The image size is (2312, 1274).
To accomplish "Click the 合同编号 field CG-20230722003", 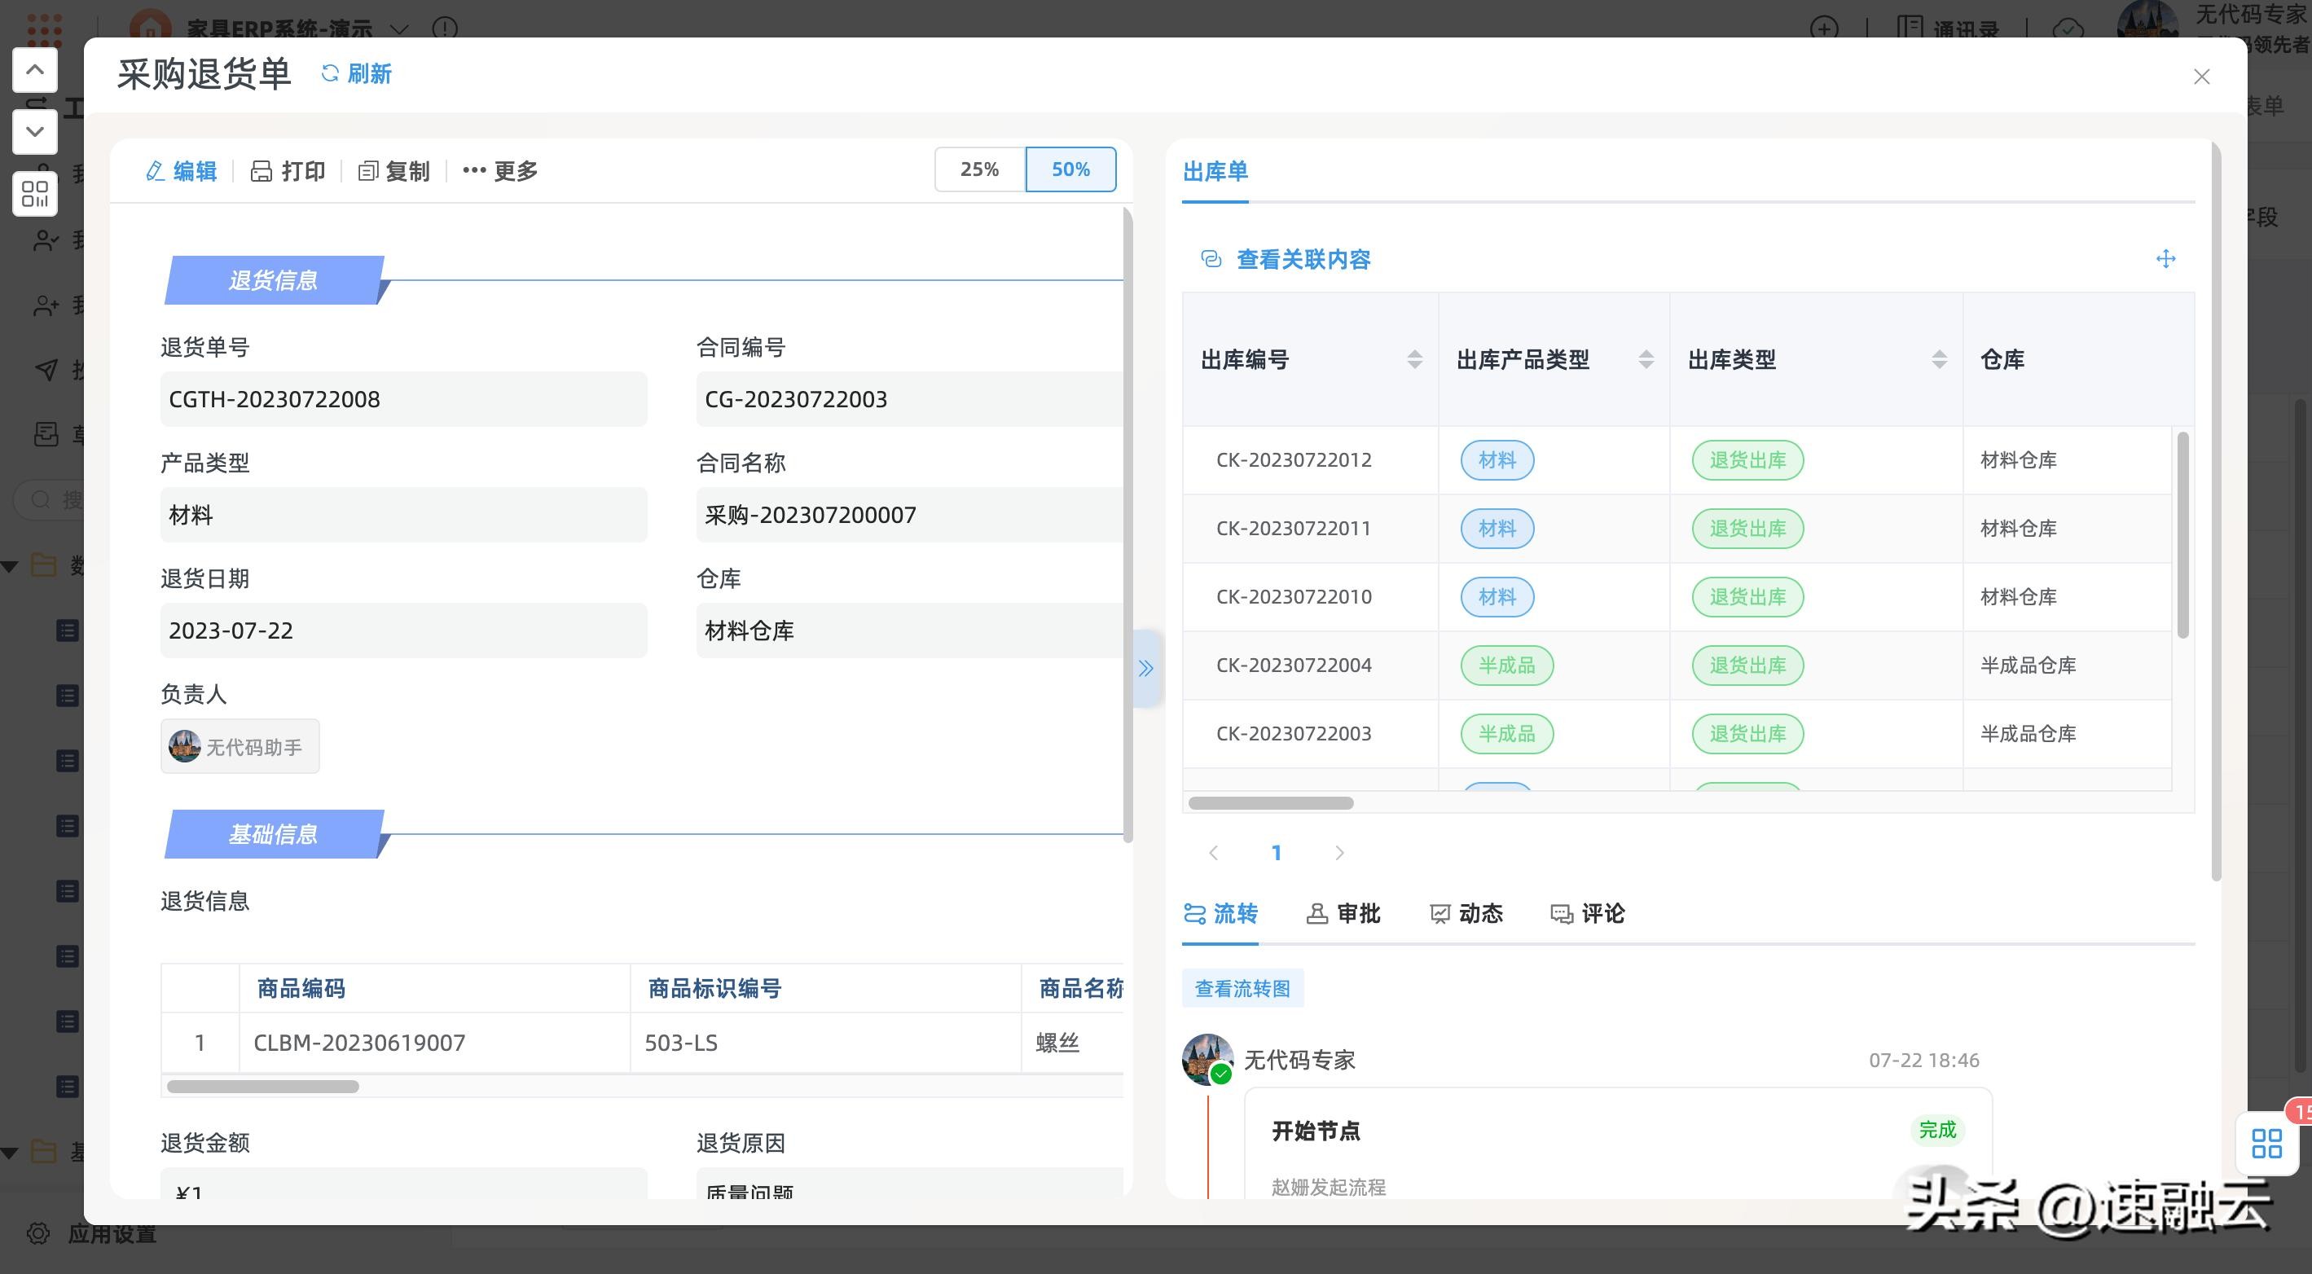I will (909, 399).
